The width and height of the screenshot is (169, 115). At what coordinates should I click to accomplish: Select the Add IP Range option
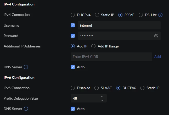pos(93,46)
